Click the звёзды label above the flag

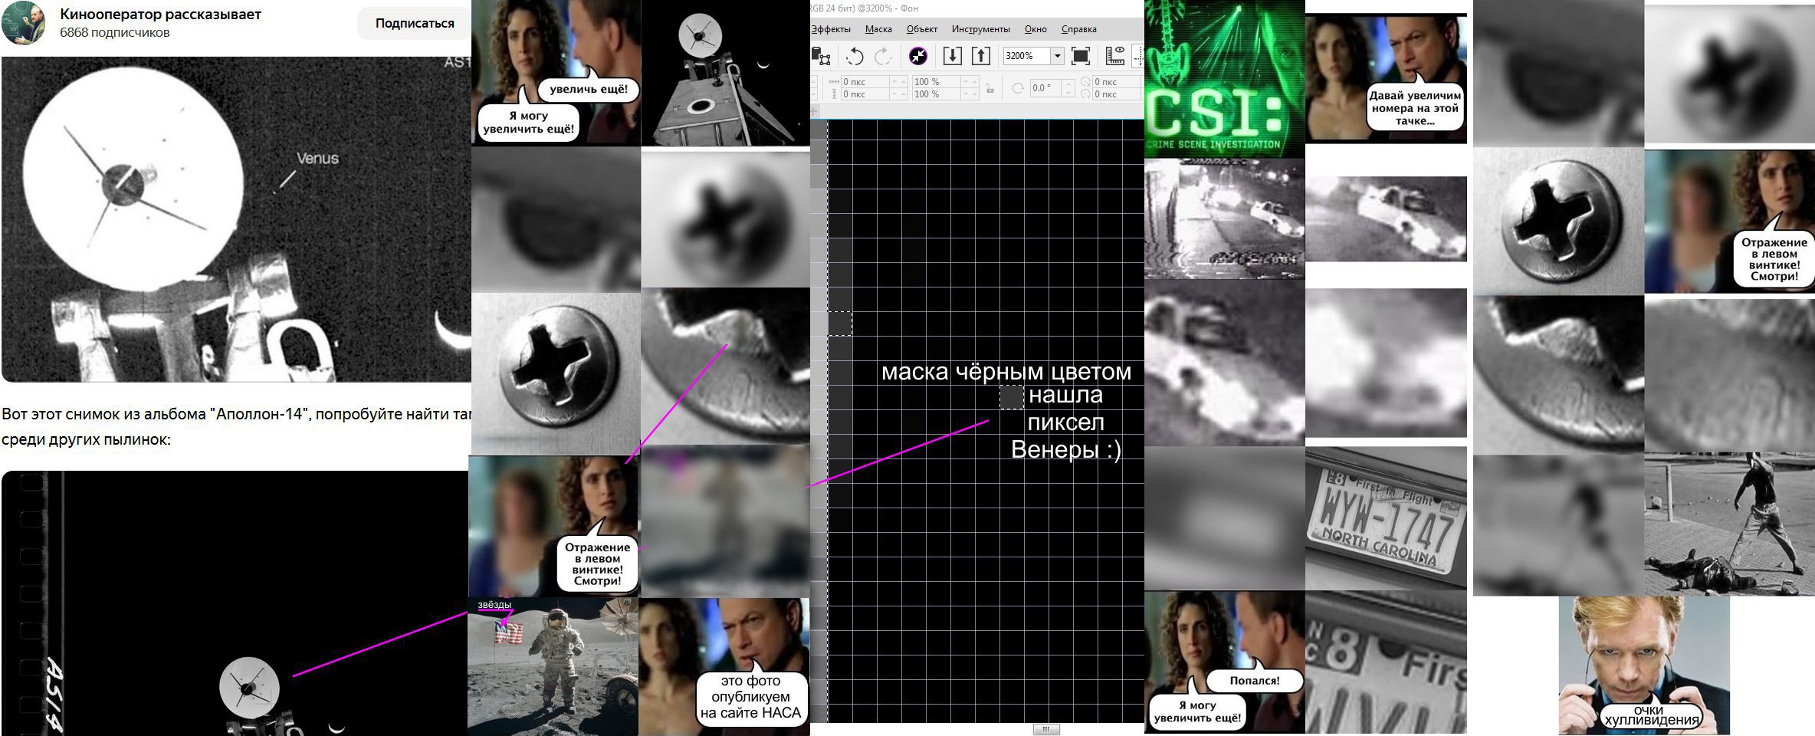(494, 605)
